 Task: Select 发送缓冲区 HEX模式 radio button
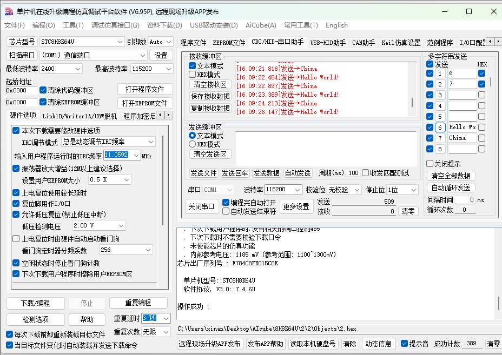pos(193,144)
